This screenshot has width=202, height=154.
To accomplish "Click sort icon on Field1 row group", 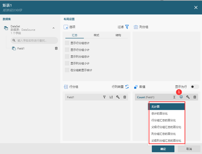I will [x=111, y=98].
